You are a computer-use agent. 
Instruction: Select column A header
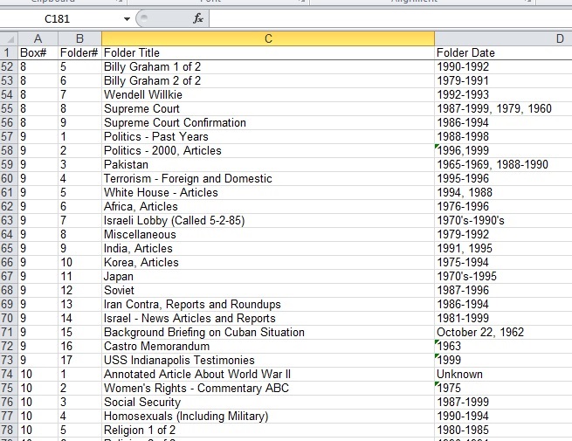pos(38,38)
